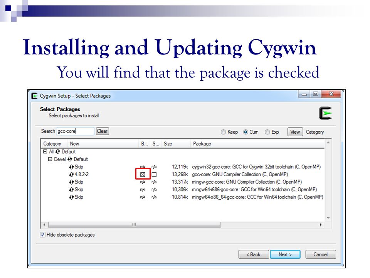This screenshot has width=370, height=278.
Task: Cycle the version icon beside 4.8.2-2
Action: click(x=72, y=175)
